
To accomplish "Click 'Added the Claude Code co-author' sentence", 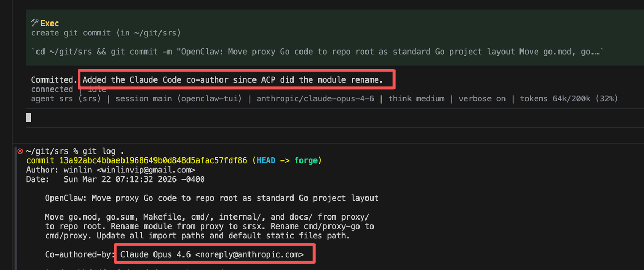I will 233,81.
